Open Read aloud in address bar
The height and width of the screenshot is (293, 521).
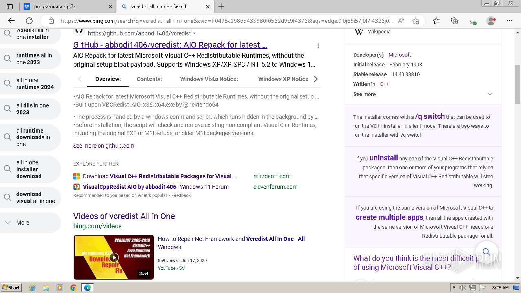pos(401,21)
